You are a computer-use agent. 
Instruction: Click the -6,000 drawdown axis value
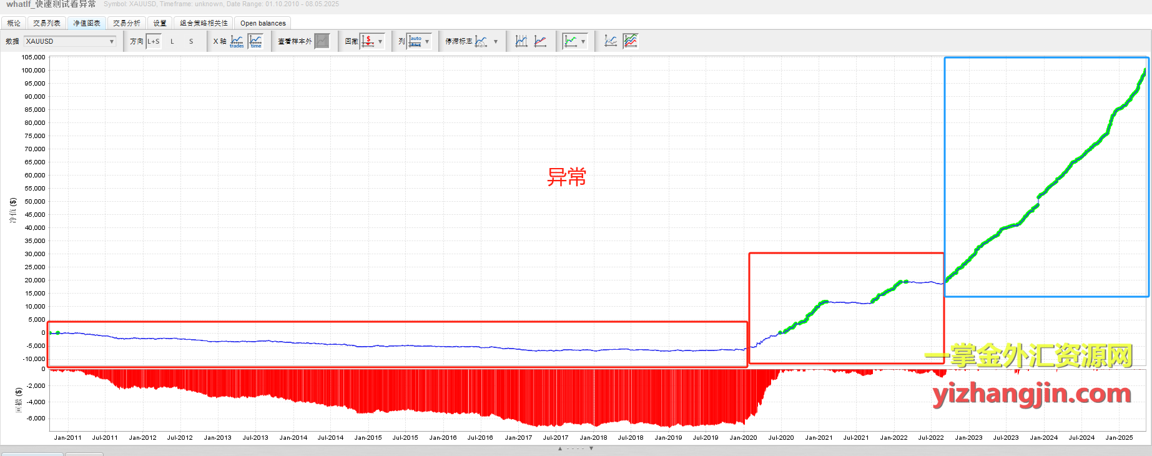(36, 419)
